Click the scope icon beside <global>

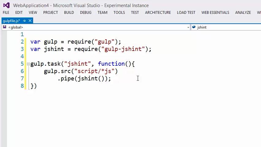[x=5, y=27]
